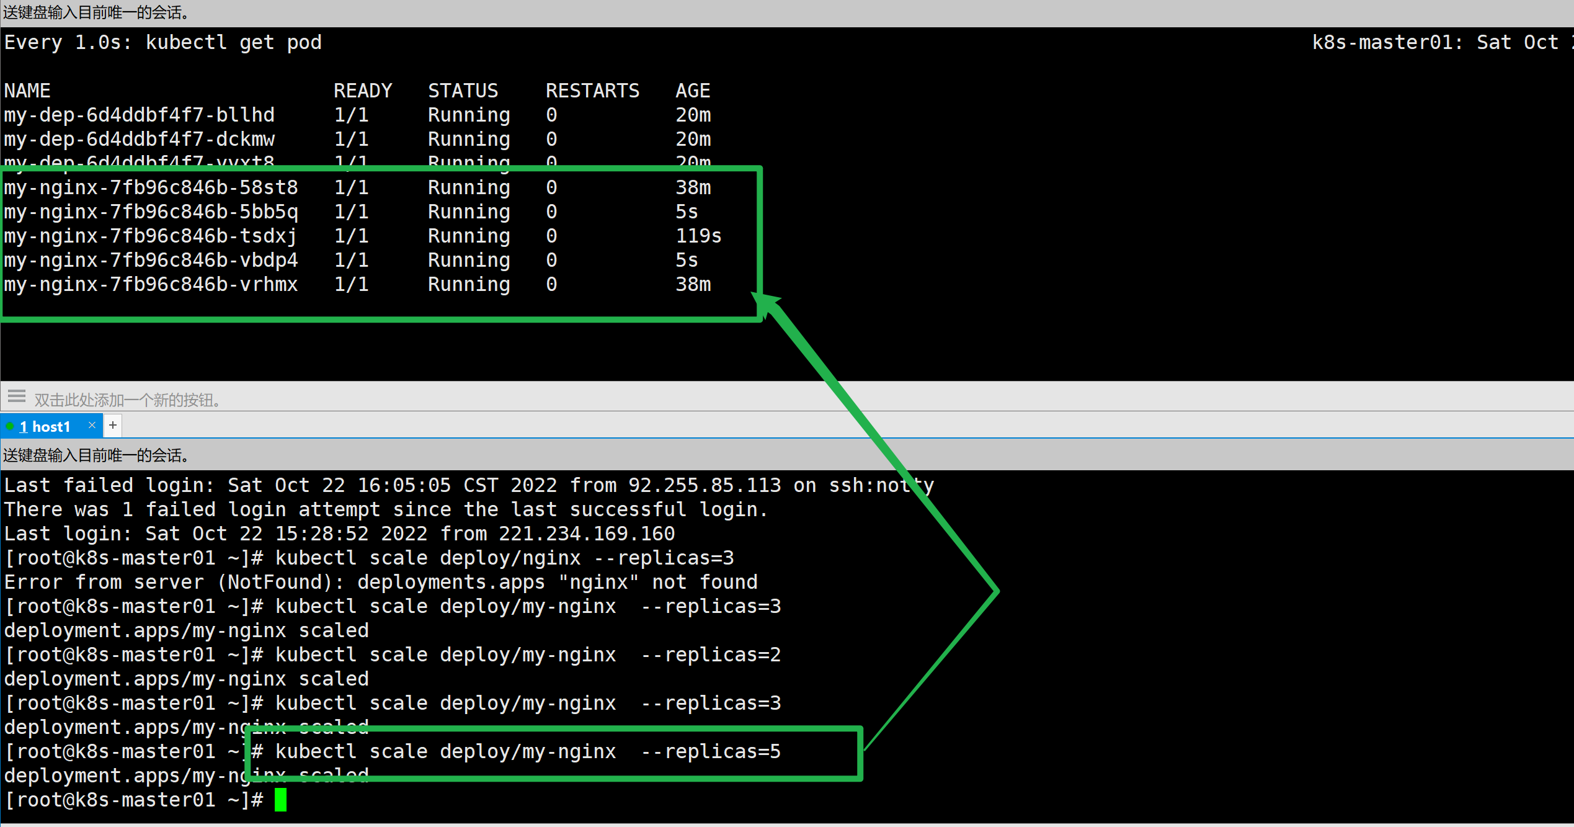Click the 'Last login: Sat Oct 22 15:28:52' line
Image resolution: width=1574 pixels, height=827 pixels.
coord(339,534)
